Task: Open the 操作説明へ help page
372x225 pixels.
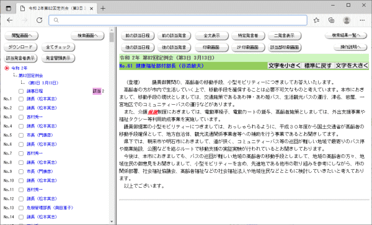Action: (350, 47)
